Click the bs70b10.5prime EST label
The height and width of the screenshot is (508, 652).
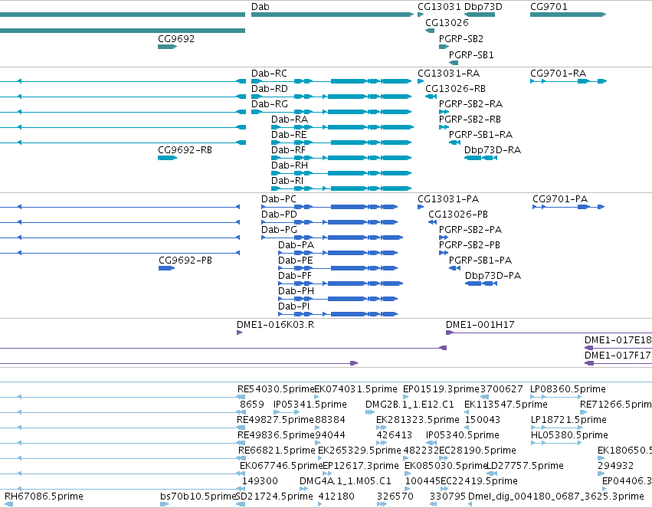198,497
